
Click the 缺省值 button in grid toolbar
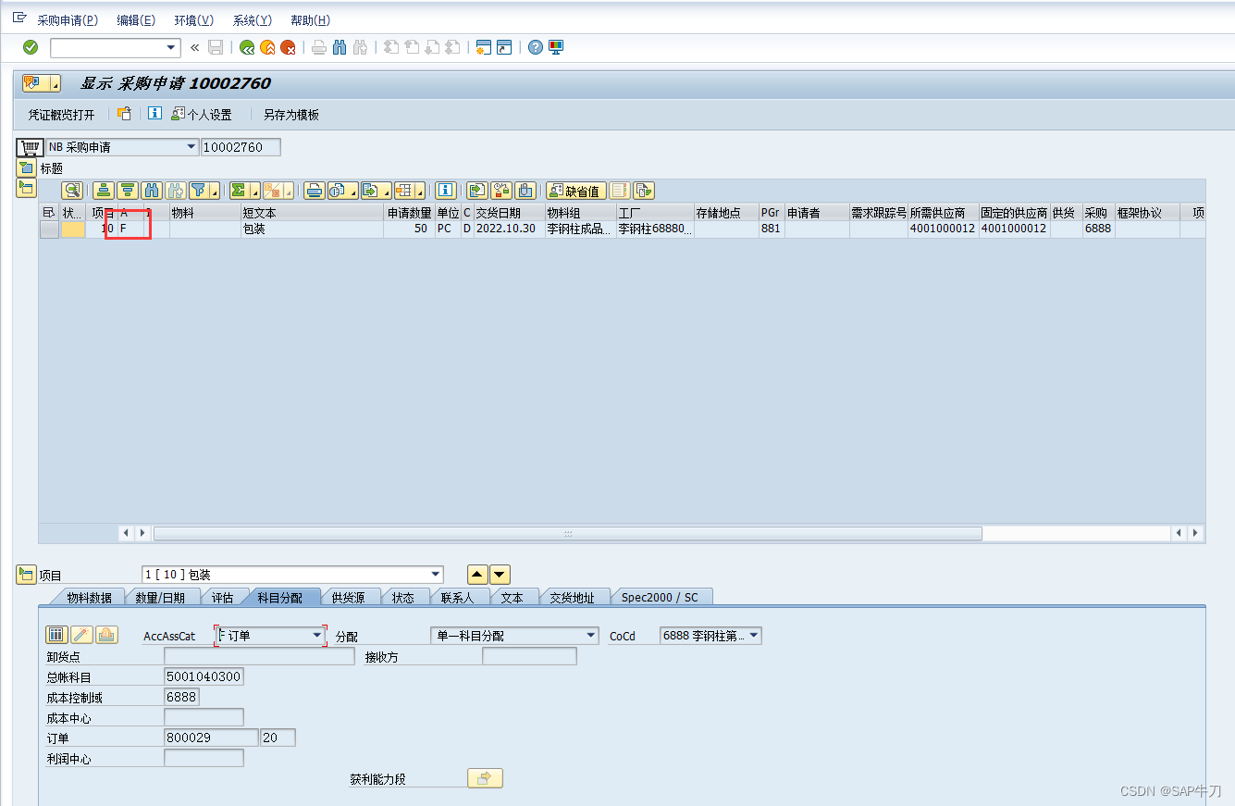click(575, 191)
